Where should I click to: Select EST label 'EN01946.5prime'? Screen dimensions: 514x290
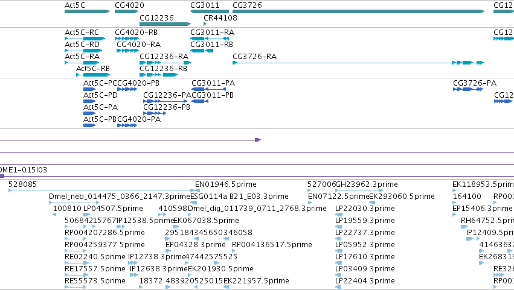click(226, 184)
